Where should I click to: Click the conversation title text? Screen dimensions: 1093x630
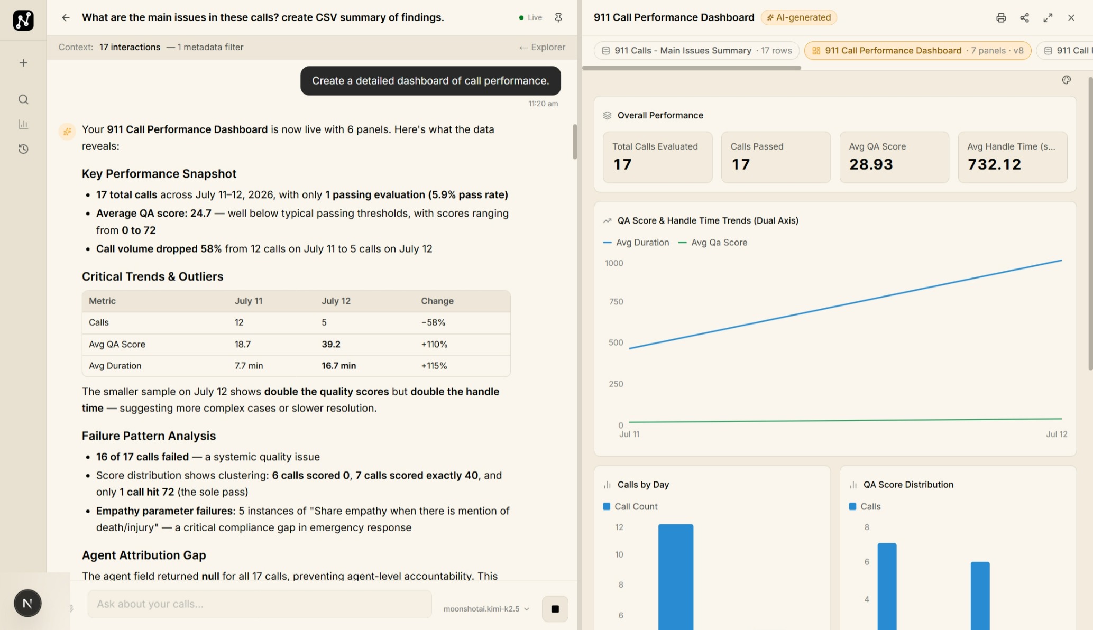[x=263, y=17]
